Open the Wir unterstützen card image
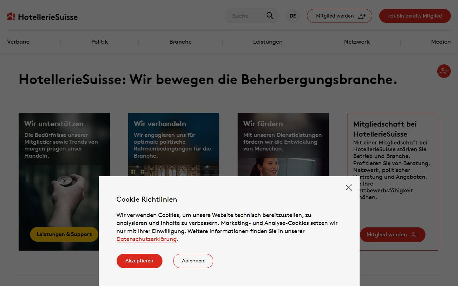Image resolution: width=458 pixels, height=286 pixels. click(x=64, y=182)
